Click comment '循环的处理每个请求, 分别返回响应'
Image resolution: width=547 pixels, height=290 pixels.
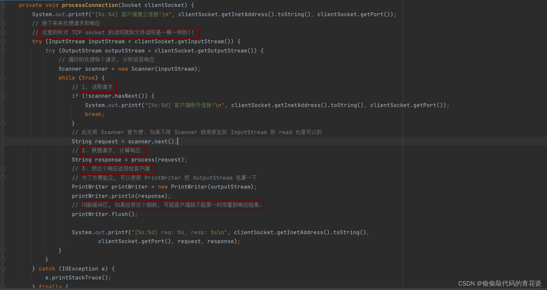[x=107, y=60]
